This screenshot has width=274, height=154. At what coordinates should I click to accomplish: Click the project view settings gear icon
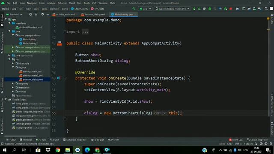coord(42,14)
